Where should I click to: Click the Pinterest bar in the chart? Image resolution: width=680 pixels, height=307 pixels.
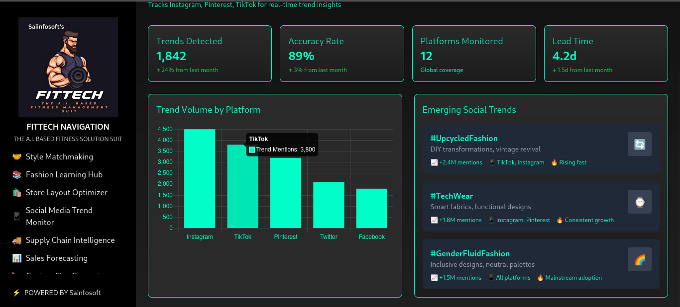coord(286,193)
